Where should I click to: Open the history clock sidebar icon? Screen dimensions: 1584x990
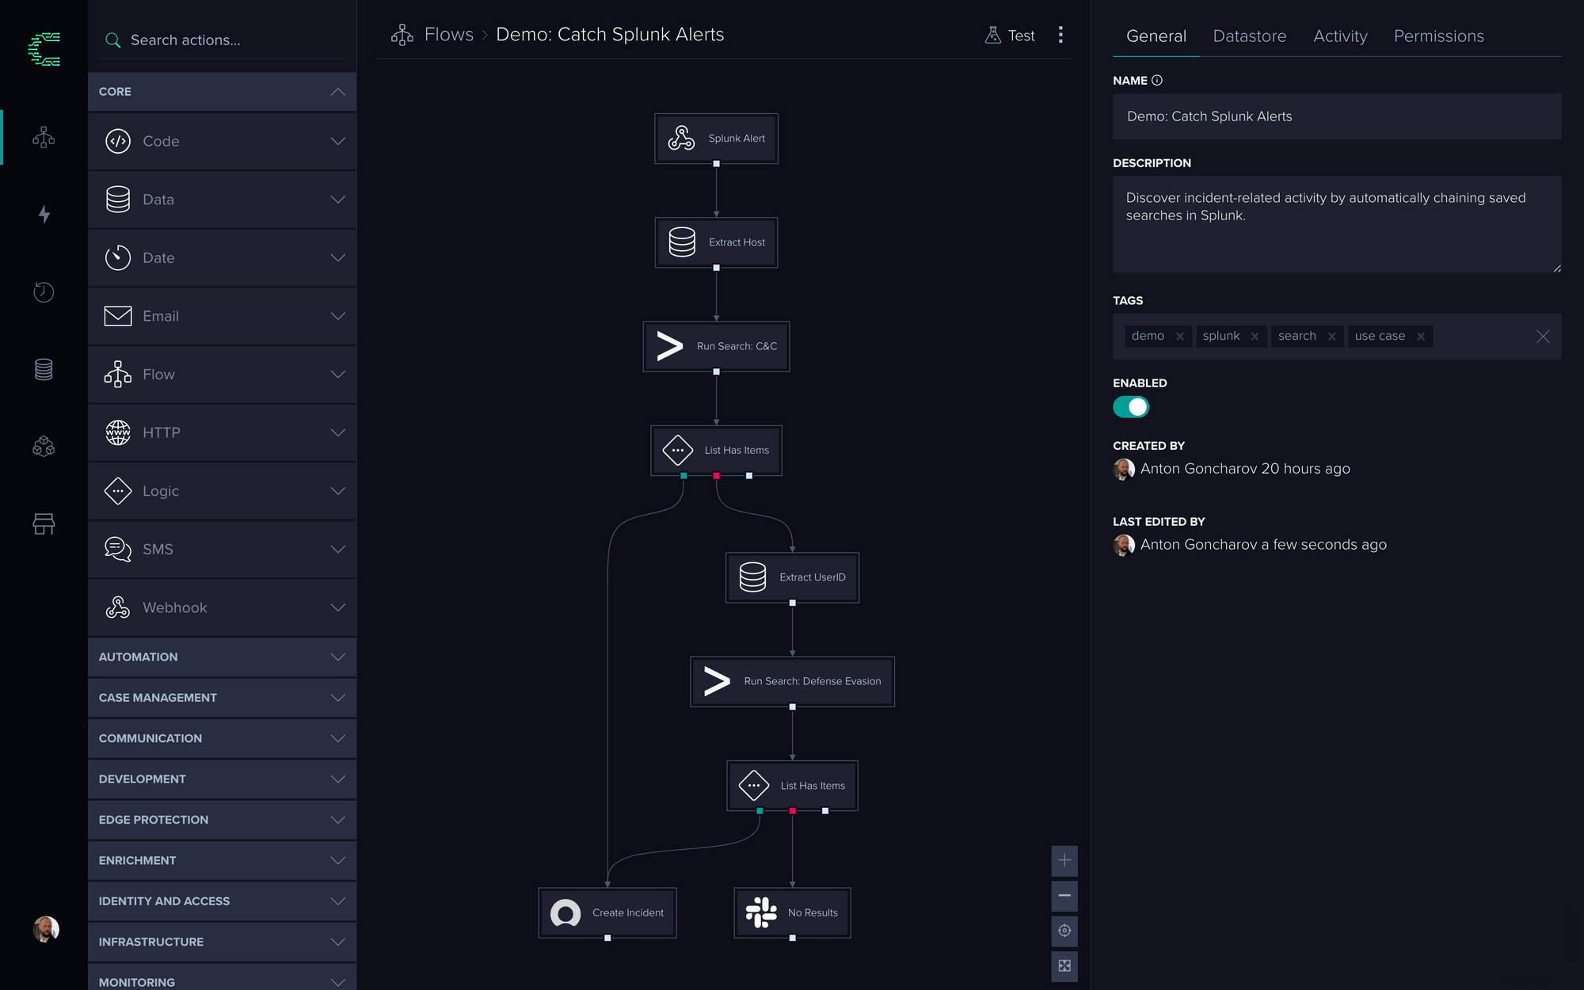(44, 292)
